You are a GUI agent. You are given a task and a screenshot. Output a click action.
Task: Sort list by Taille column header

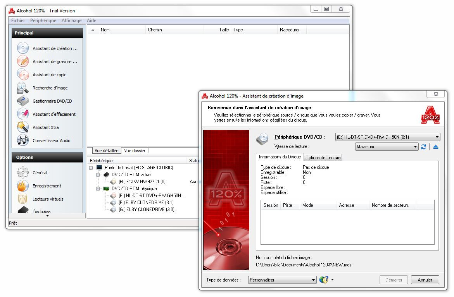tap(224, 30)
